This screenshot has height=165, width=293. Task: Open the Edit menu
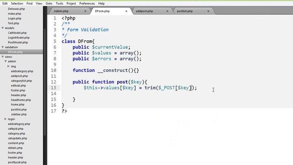(5, 4)
